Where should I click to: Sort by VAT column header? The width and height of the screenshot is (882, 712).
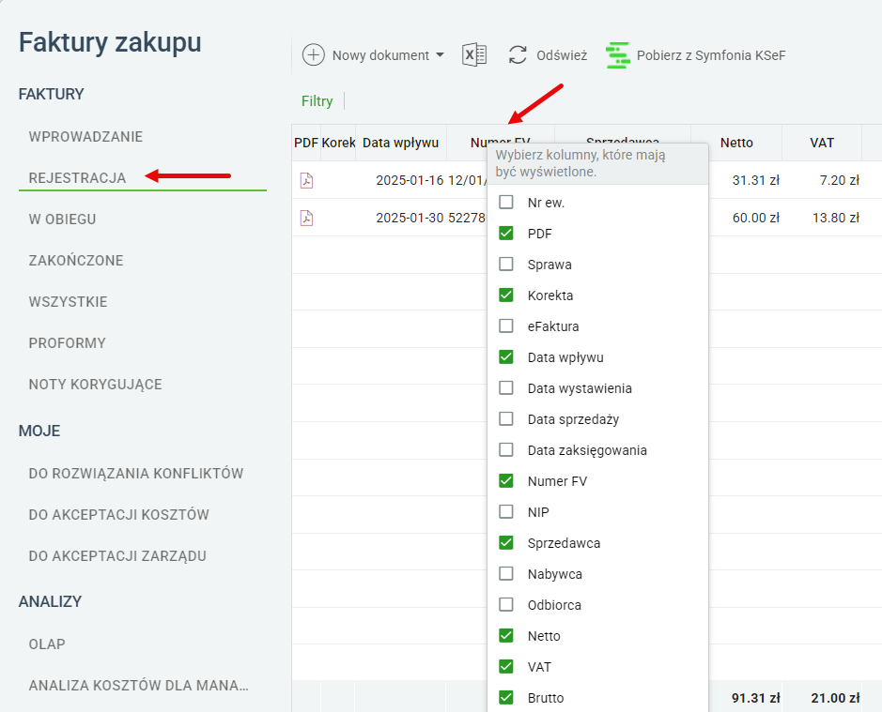[822, 143]
